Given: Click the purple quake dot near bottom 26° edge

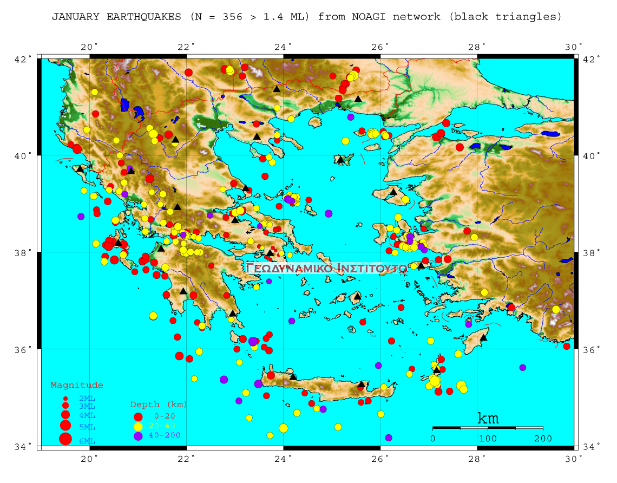Looking at the screenshot, I should tap(389, 438).
